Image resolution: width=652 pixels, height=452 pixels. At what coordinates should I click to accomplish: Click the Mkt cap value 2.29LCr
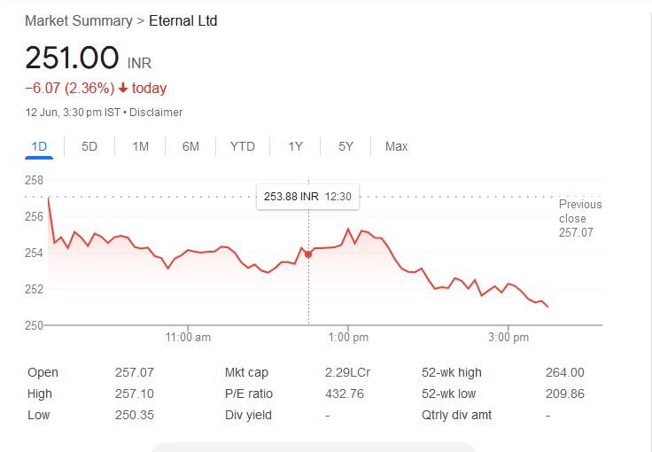[x=347, y=372]
